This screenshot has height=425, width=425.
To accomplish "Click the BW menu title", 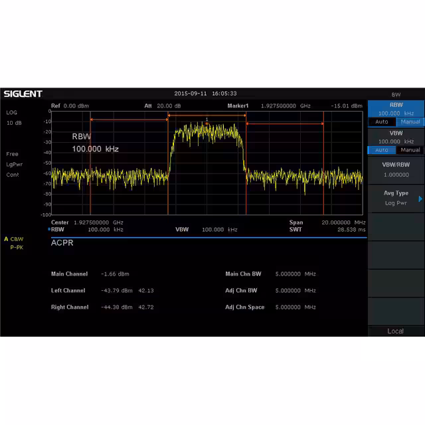I will (396, 94).
